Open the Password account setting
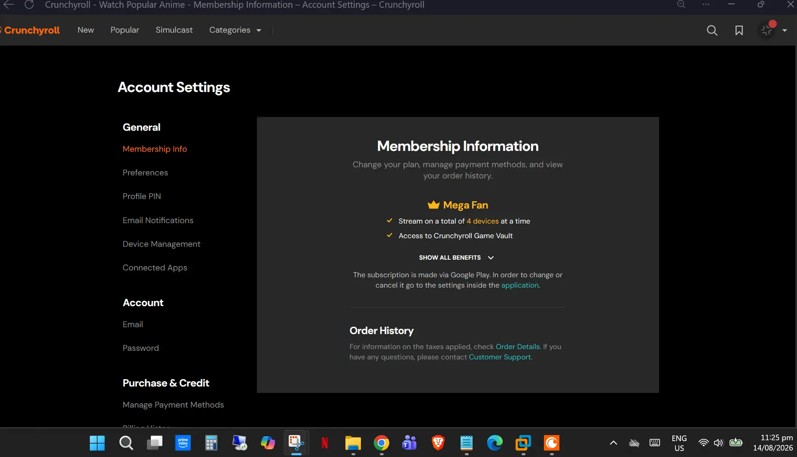Viewport: 797px width, 457px height. tap(140, 348)
